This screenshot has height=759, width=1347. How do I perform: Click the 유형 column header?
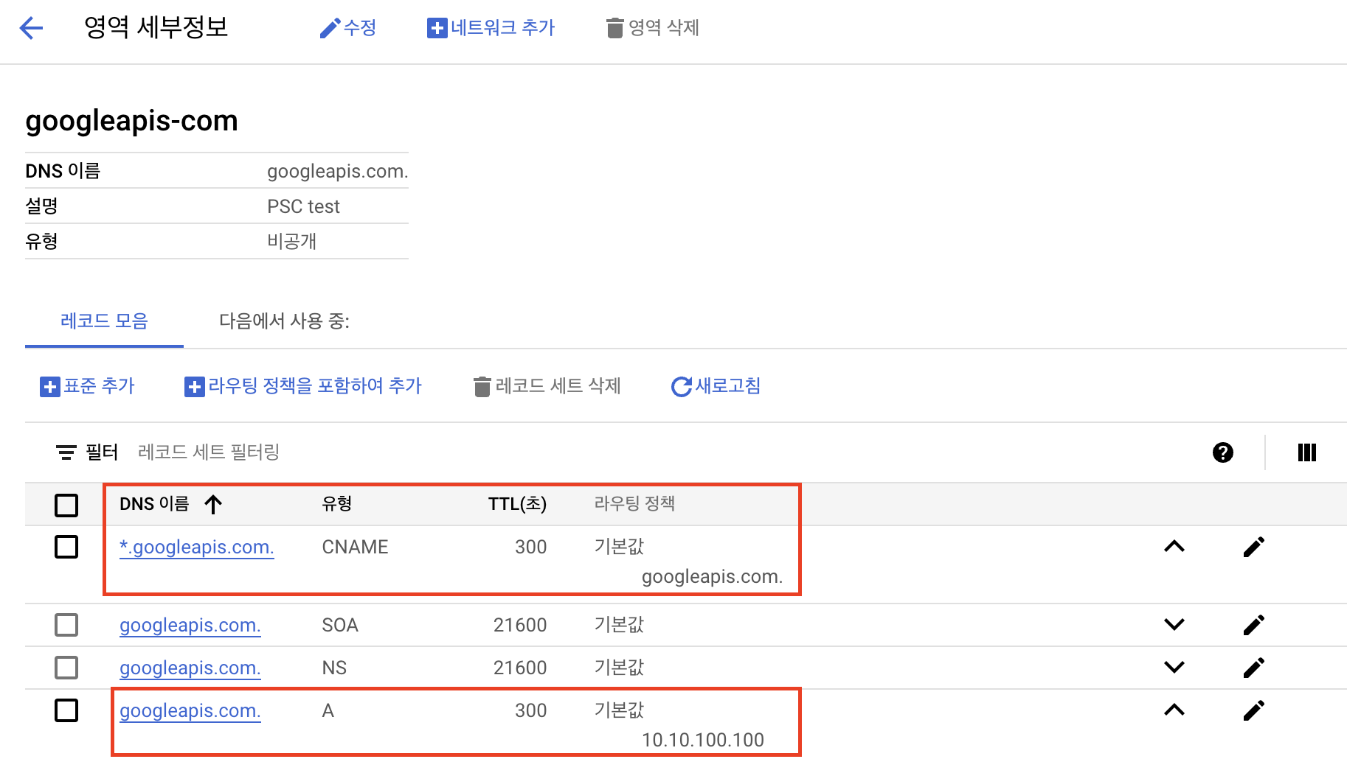tap(337, 504)
